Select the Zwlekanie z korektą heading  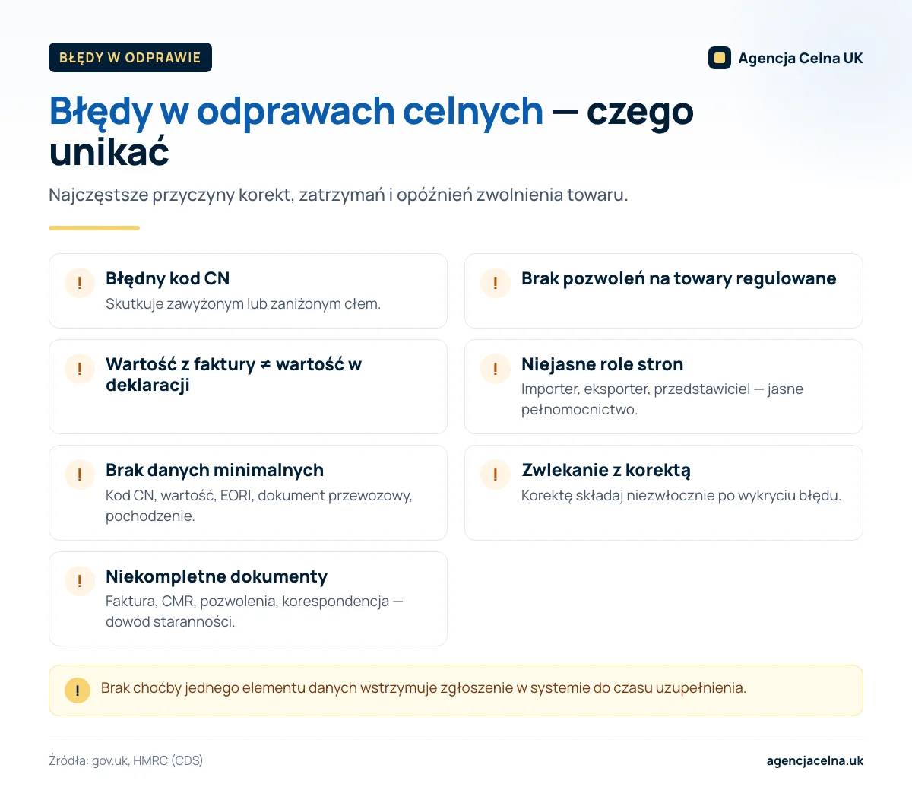tap(606, 470)
